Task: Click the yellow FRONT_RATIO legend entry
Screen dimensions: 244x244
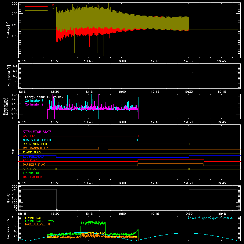Action: point(35,218)
